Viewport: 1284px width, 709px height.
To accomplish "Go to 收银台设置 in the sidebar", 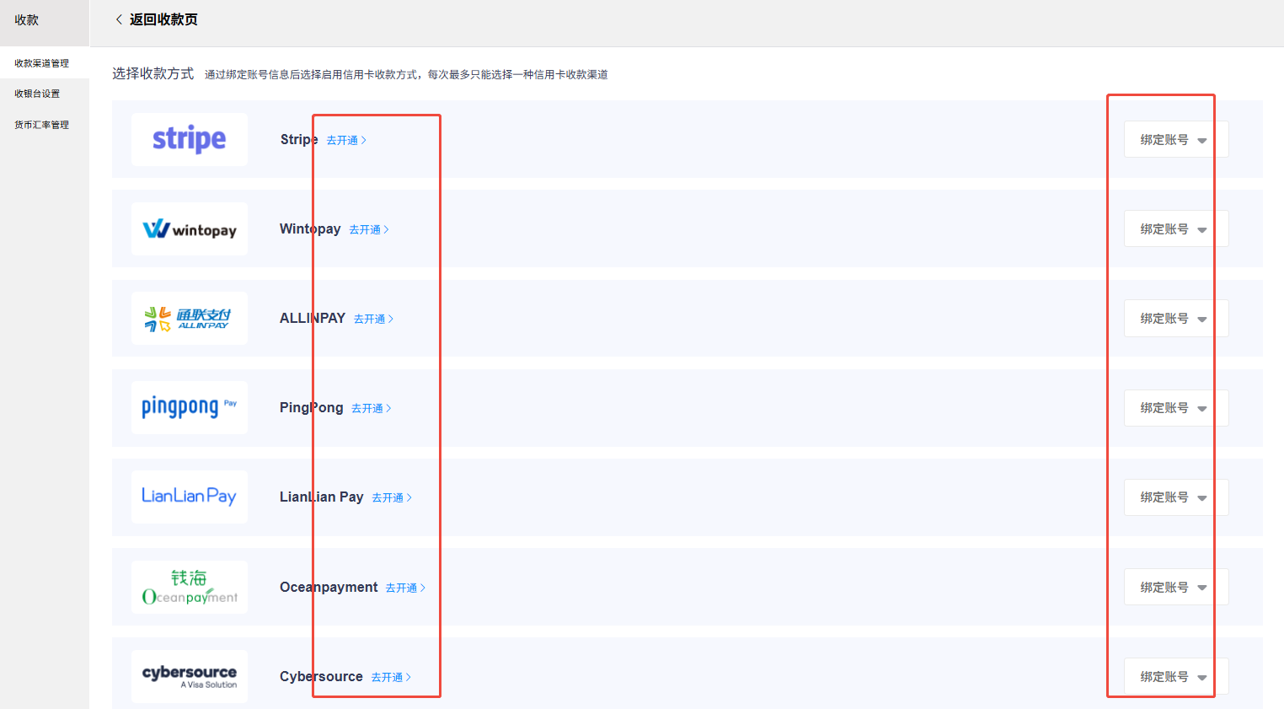I will click(x=37, y=94).
